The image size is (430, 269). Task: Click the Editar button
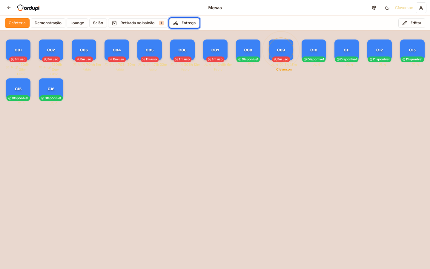tap(412, 23)
